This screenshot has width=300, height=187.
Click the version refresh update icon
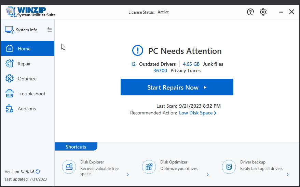coord(38,172)
